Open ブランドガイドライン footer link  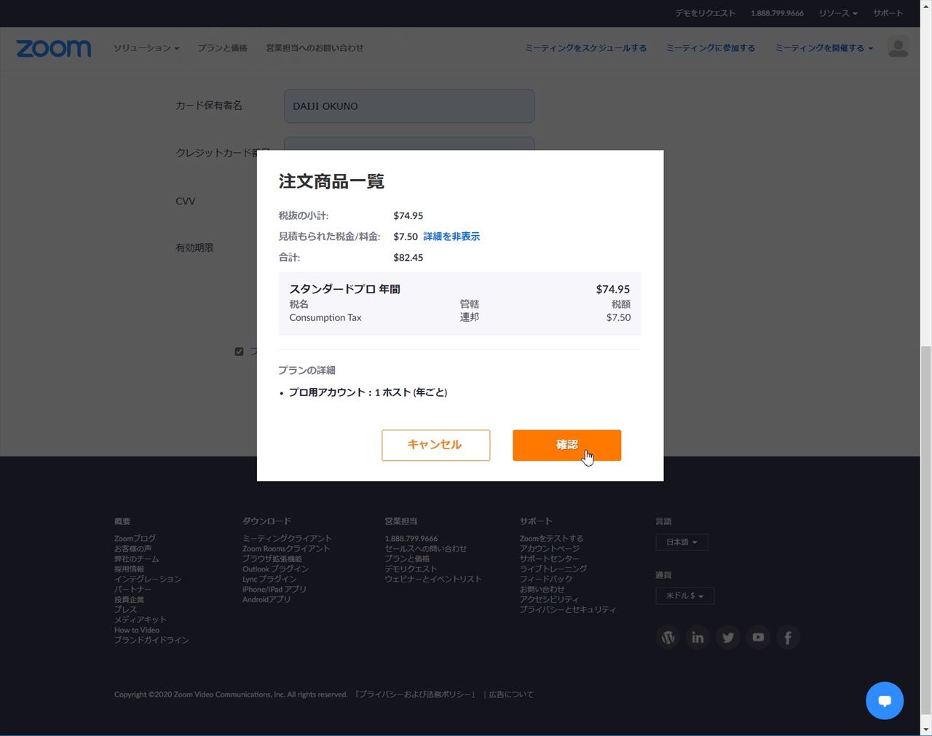pyautogui.click(x=151, y=641)
